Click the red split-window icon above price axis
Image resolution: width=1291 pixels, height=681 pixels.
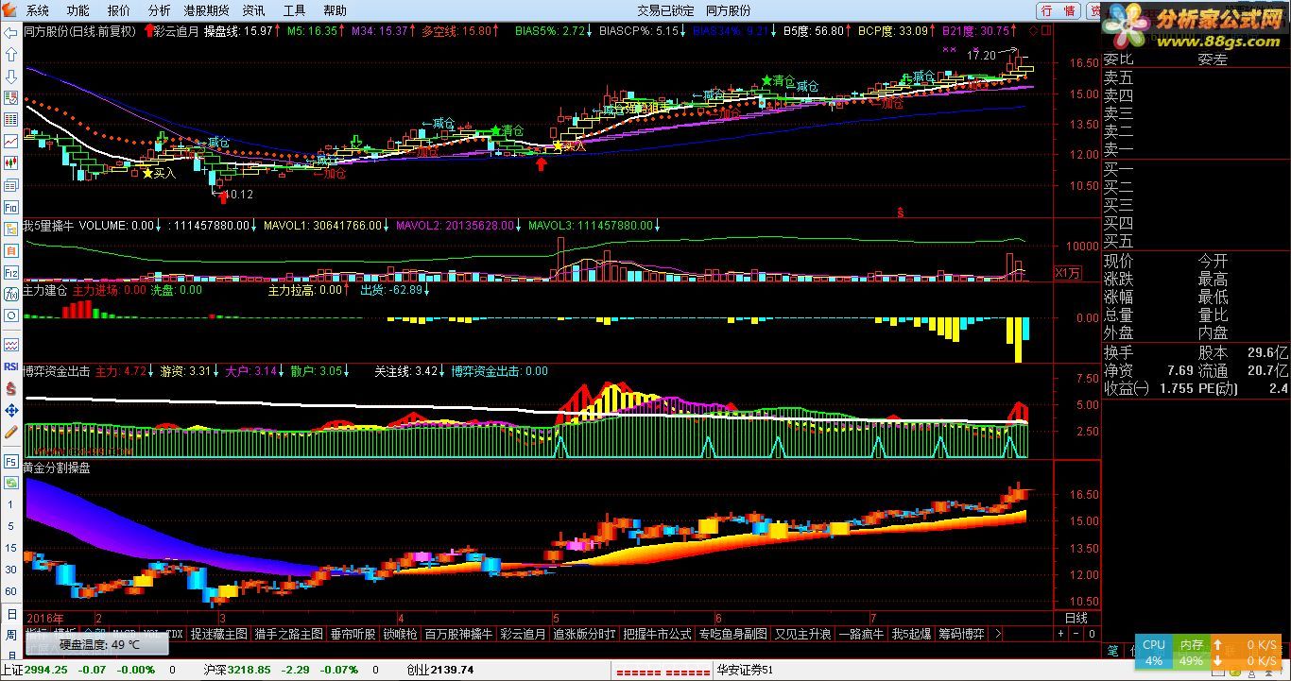click(1046, 30)
